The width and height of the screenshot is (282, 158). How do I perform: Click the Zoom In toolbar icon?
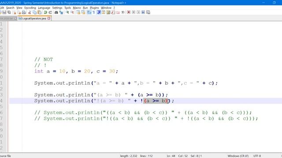click(67, 12)
